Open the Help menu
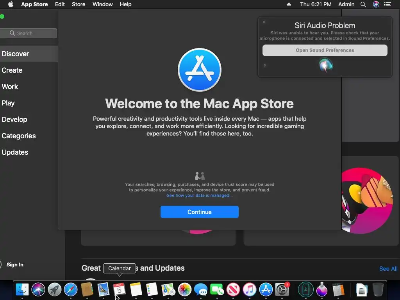 click(126, 4)
